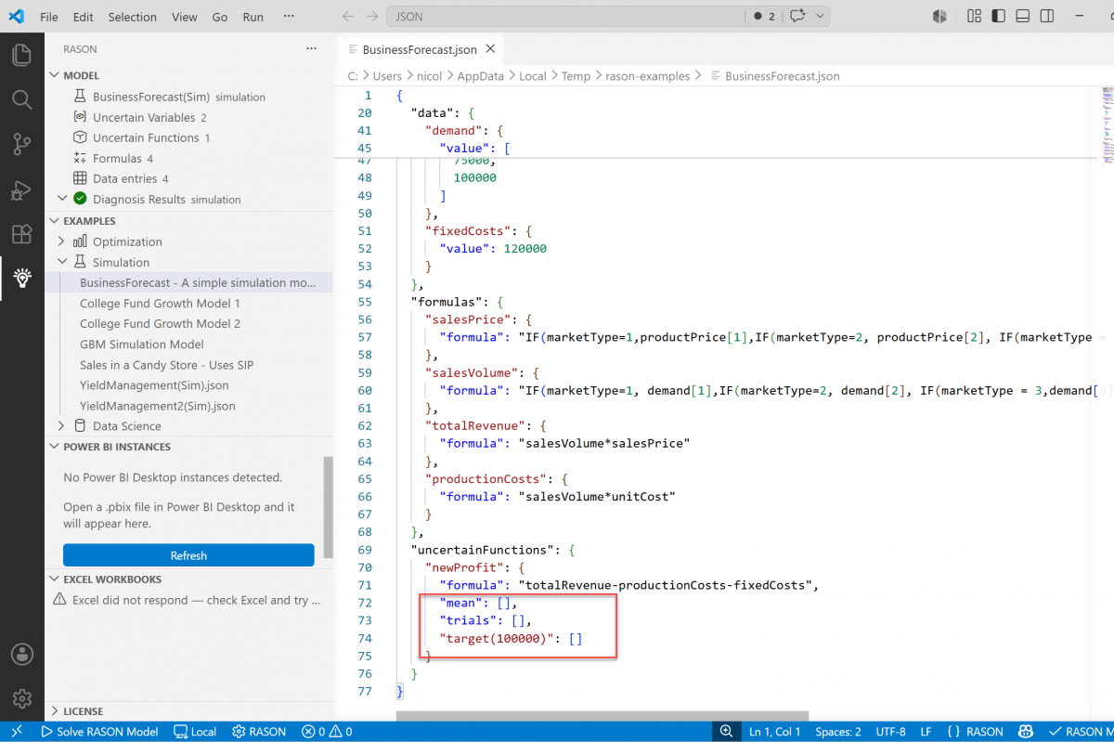Collapse the Diagnosis Results node

[x=62, y=199]
